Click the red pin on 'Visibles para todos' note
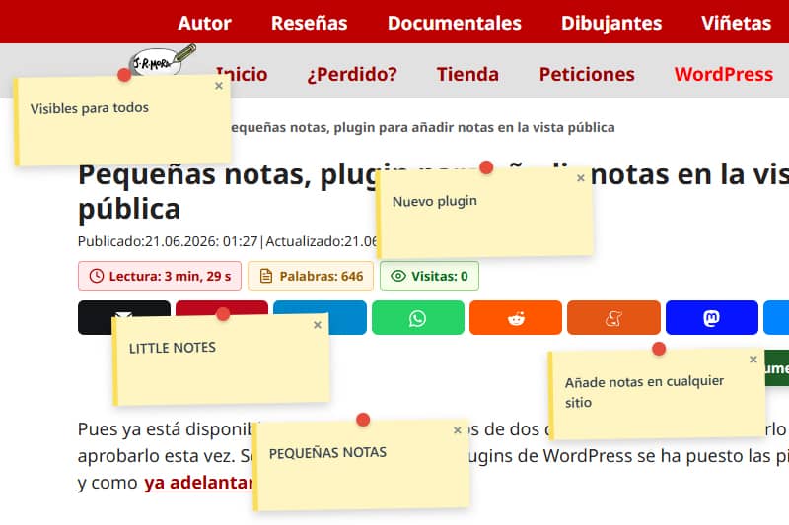 [x=124, y=75]
